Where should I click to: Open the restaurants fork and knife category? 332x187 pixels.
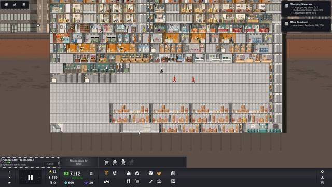click(128, 181)
